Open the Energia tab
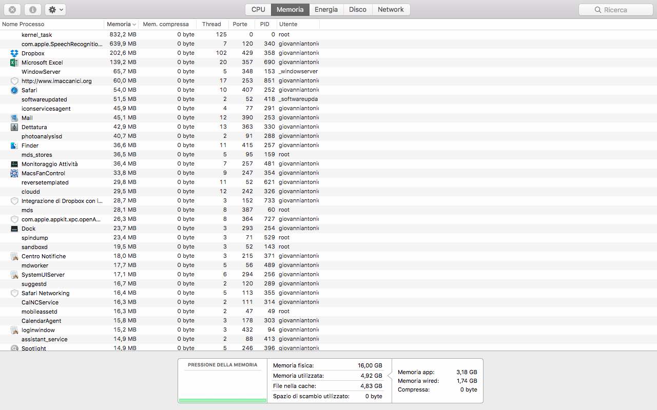Viewport: 657px width, 410px height. coord(326,10)
